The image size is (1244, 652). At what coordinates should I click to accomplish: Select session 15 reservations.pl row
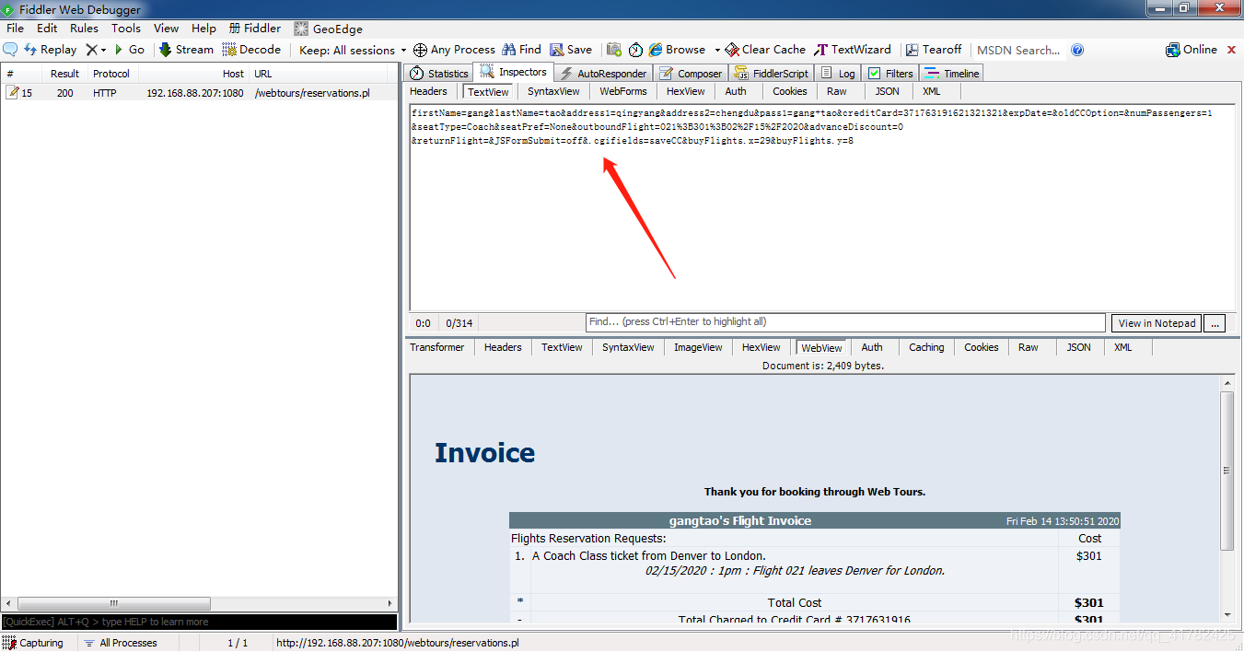point(200,93)
